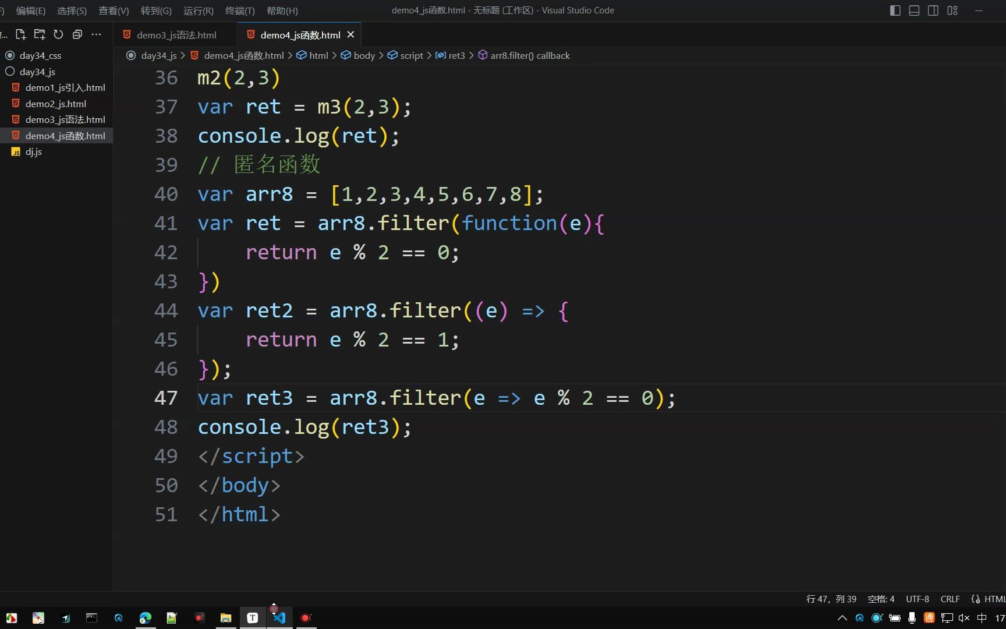
Task: Open demo2_js.html in explorer
Action: click(56, 104)
